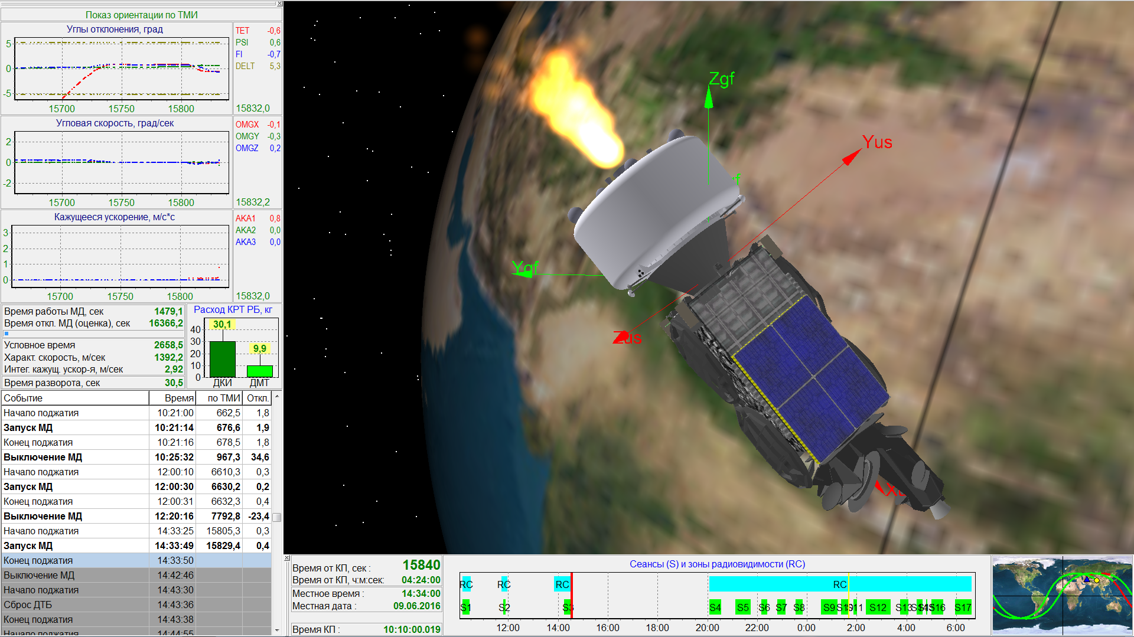Click the long cyan RC visibility zone
The width and height of the screenshot is (1134, 637).
pos(839,584)
